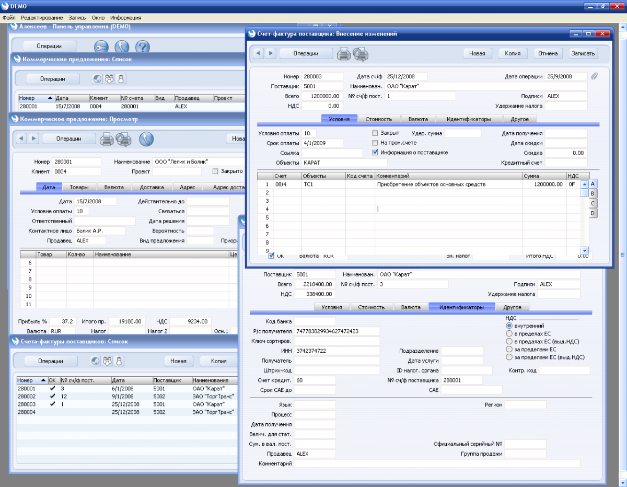Go to previous record in Счет-фактура поставщика window
The width and height of the screenshot is (627, 487).
259,53
